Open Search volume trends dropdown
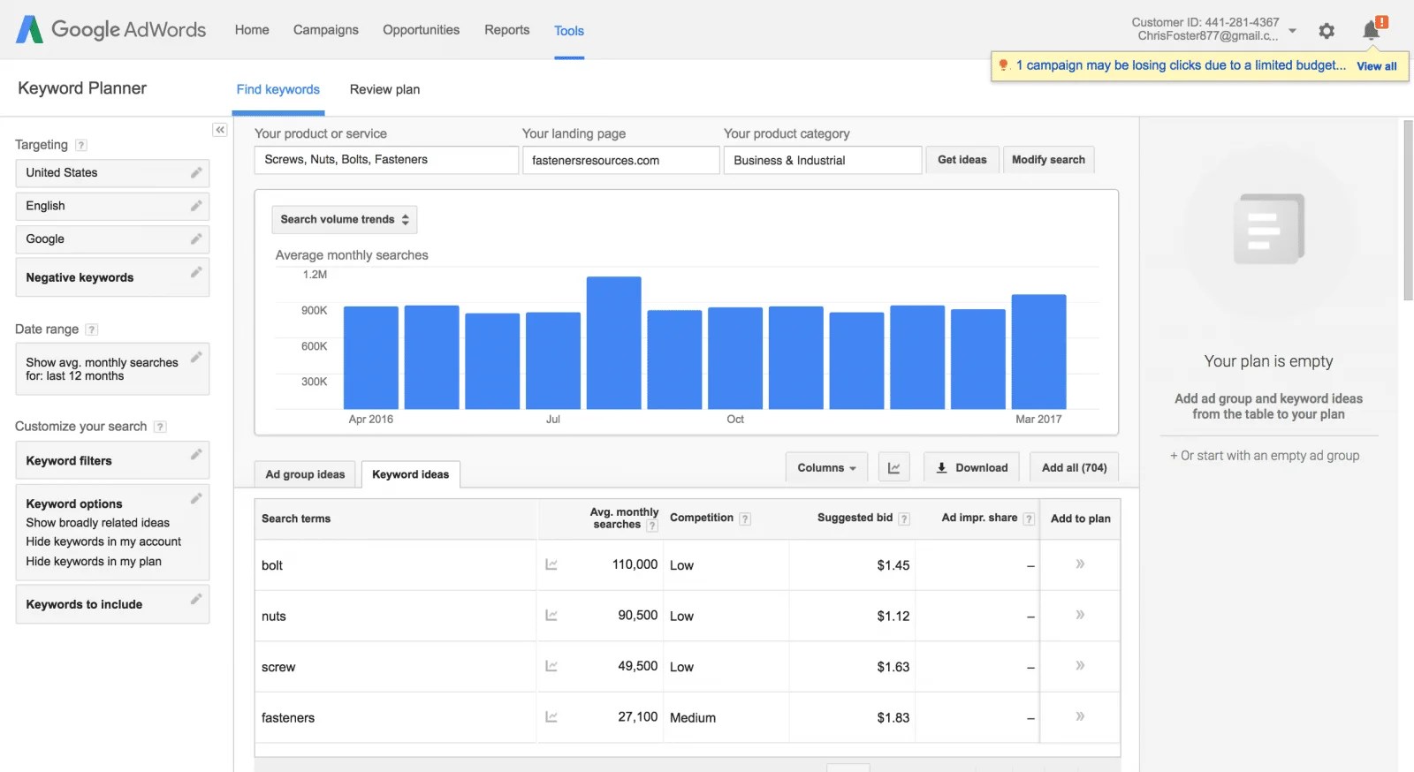The height and width of the screenshot is (772, 1414). (x=345, y=220)
